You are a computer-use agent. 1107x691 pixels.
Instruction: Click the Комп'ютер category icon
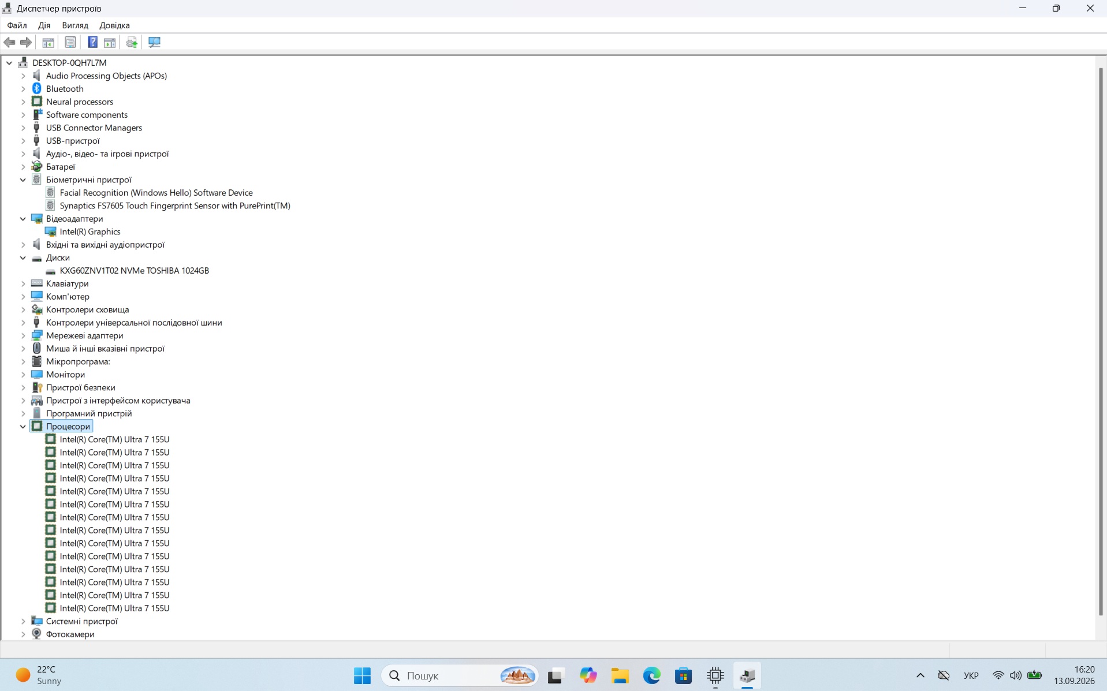click(x=36, y=296)
